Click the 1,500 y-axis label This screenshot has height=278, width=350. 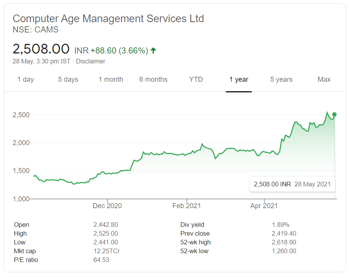click(21, 171)
